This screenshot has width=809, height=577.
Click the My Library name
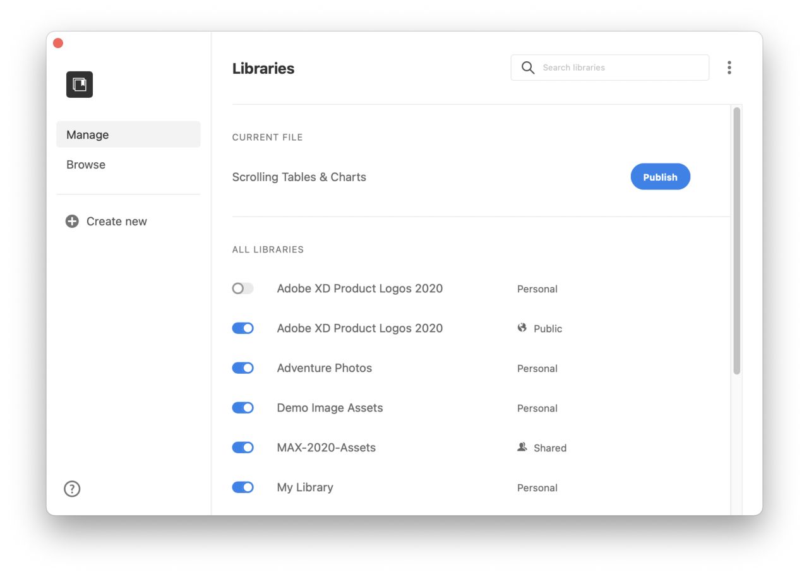[x=305, y=487]
